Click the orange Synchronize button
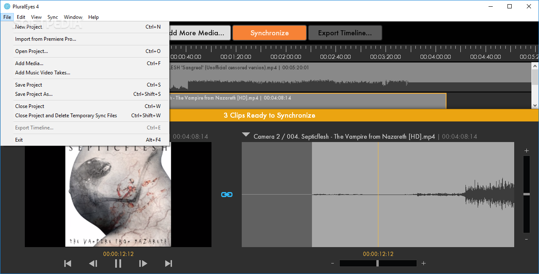This screenshot has height=274, width=539. click(269, 33)
